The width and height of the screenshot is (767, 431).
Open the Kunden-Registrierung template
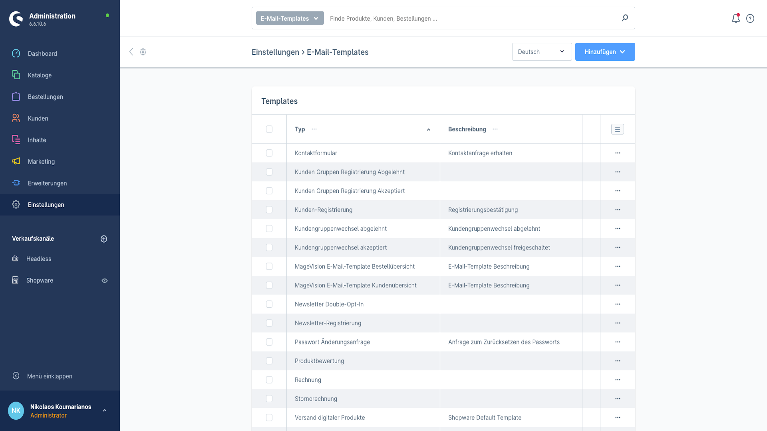pyautogui.click(x=323, y=210)
